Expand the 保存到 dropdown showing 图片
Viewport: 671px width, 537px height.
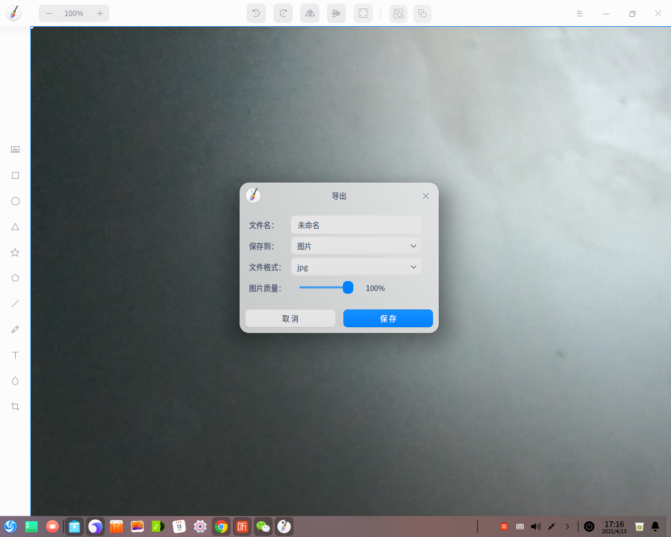point(356,246)
